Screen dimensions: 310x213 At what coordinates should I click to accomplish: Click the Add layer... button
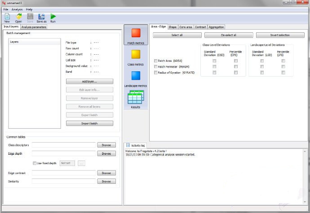[x=89, y=81]
